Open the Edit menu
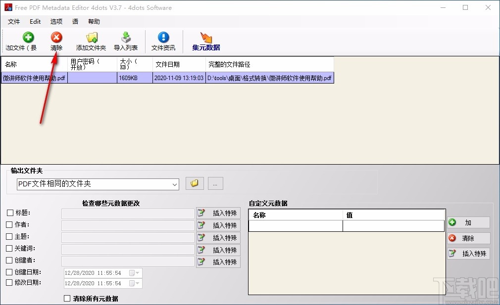Viewport: 500px width, 305px height. click(35, 21)
